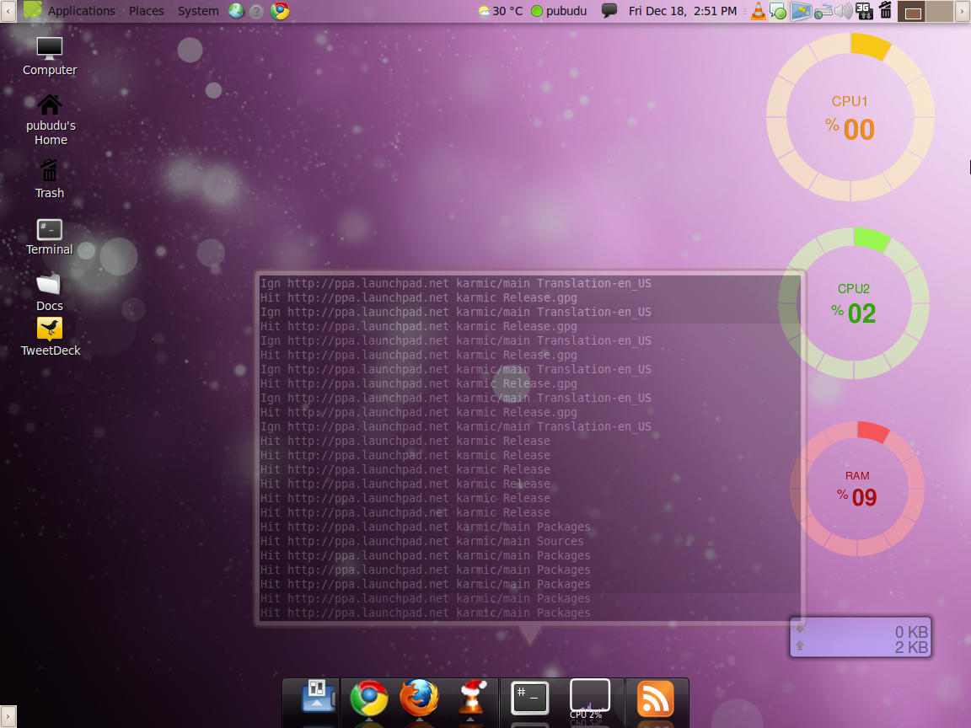The width and height of the screenshot is (971, 728).
Task: Expand the bottom panel arrow button
Action: pyautogui.click(x=8, y=717)
